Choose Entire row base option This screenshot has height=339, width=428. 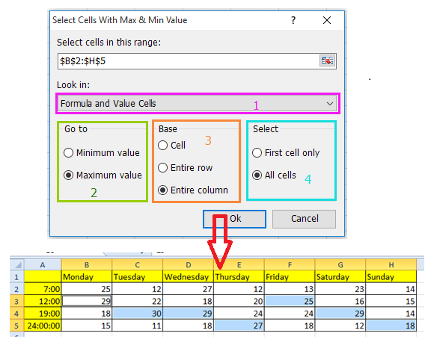[162, 168]
